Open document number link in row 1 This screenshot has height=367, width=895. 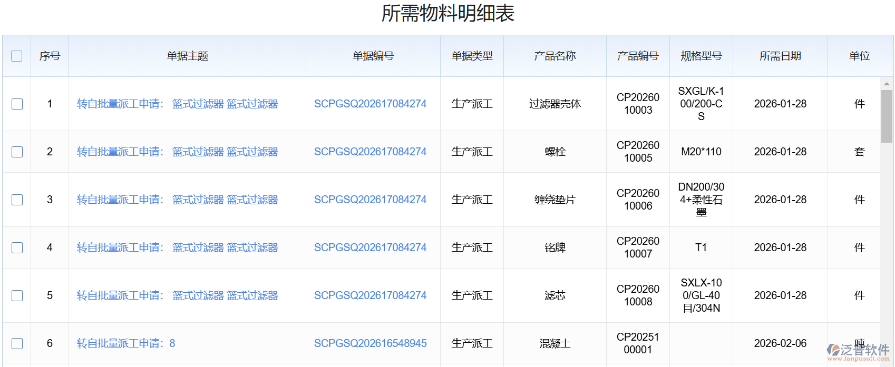[370, 104]
